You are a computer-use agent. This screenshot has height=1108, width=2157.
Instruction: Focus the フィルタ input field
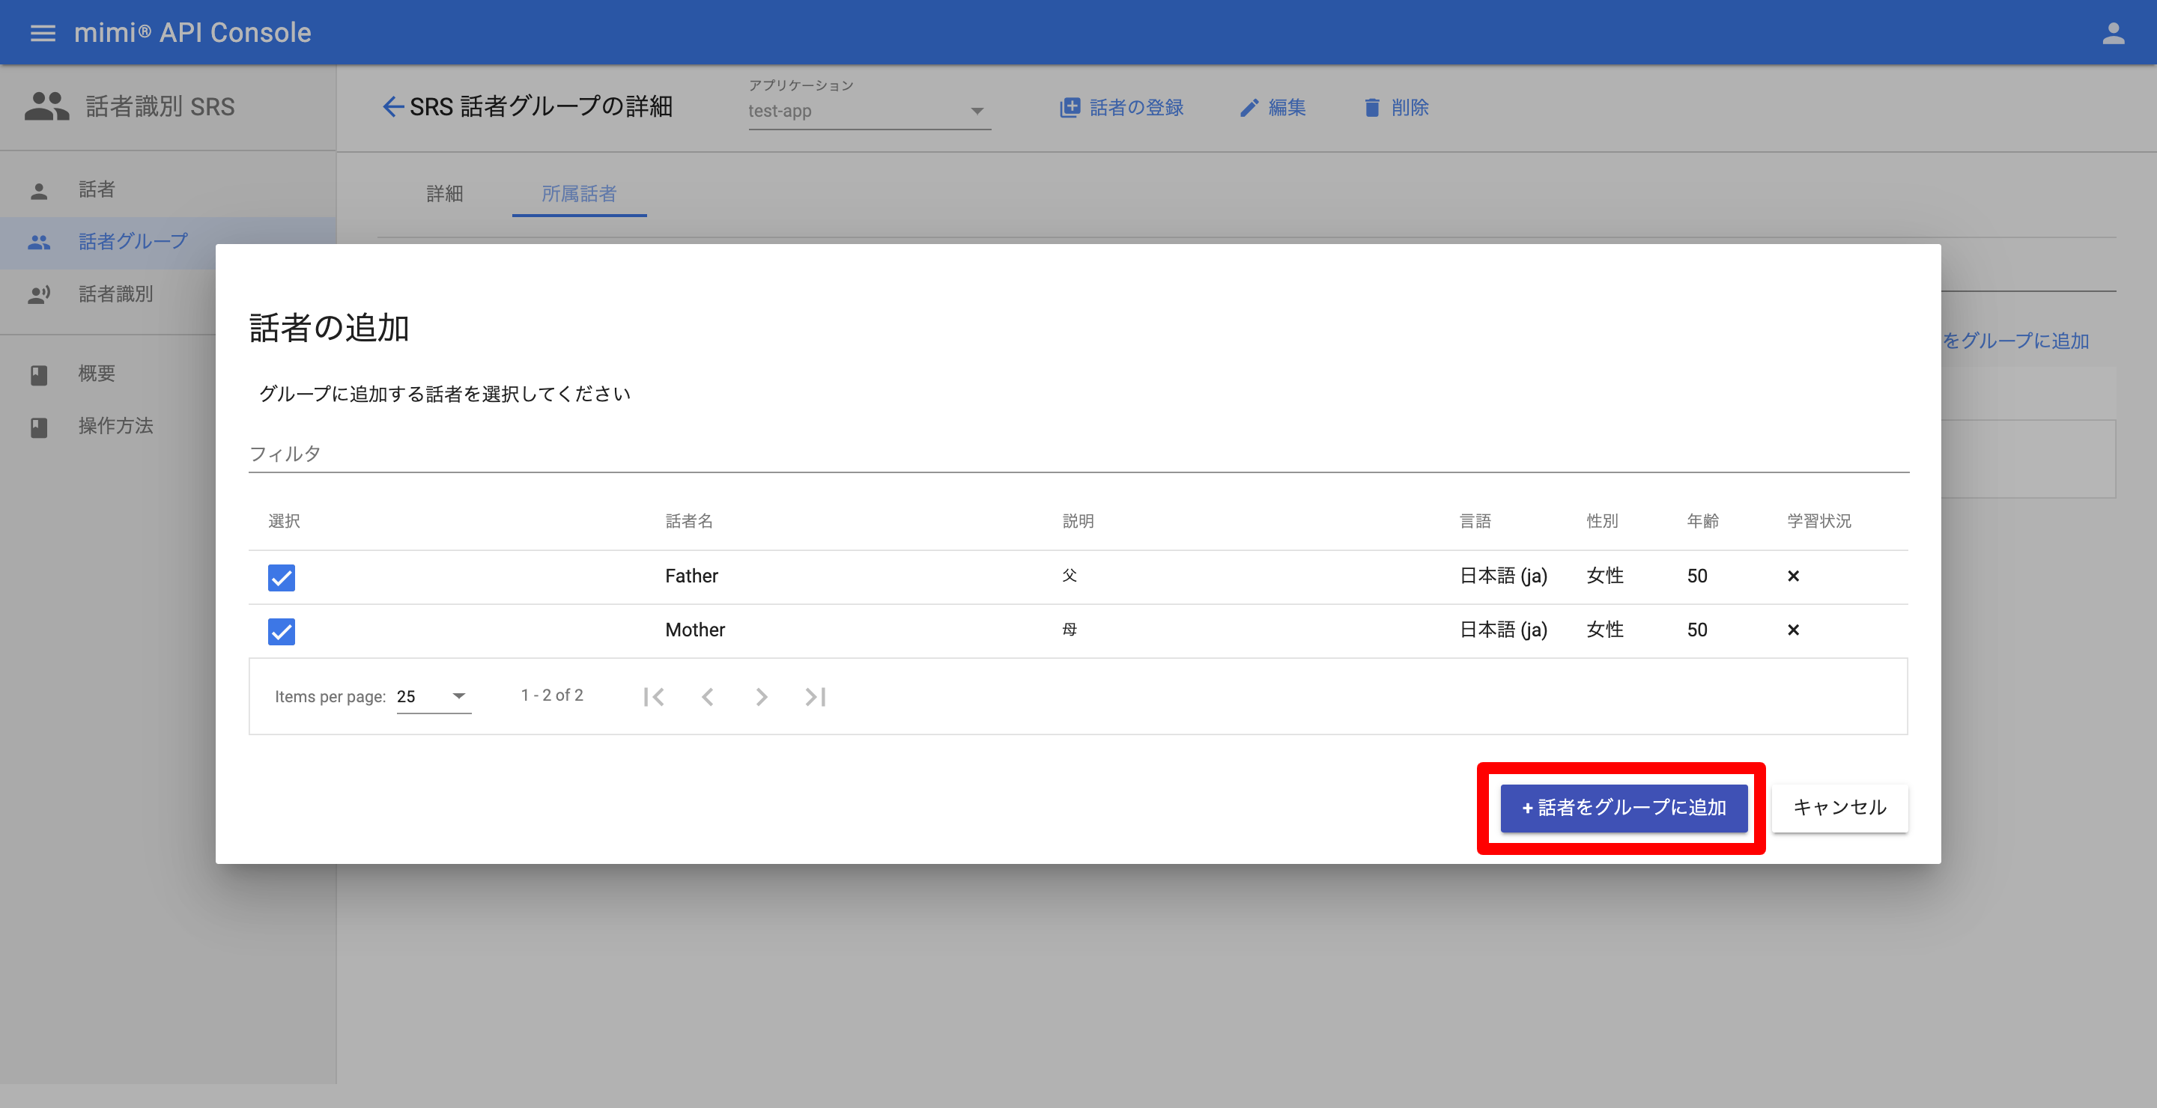pyautogui.click(x=1078, y=454)
